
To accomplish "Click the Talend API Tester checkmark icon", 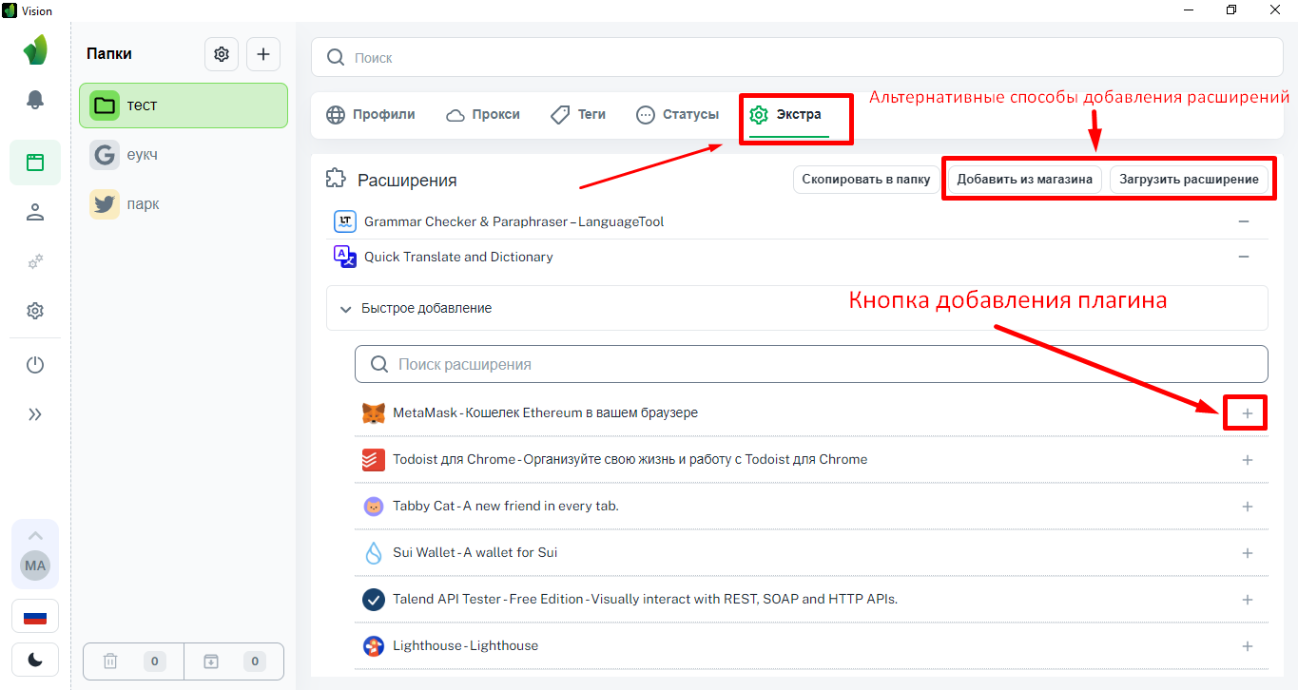I will [x=374, y=600].
